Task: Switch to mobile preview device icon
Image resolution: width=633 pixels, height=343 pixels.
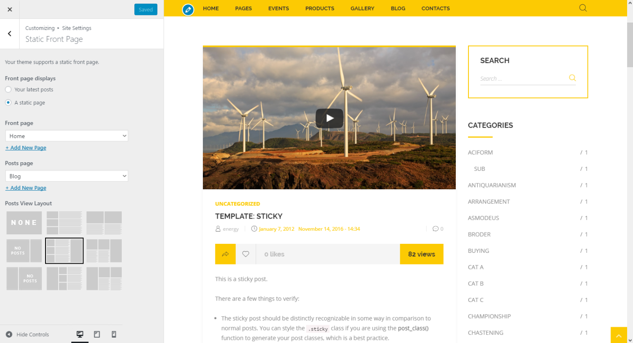Action: (114, 334)
